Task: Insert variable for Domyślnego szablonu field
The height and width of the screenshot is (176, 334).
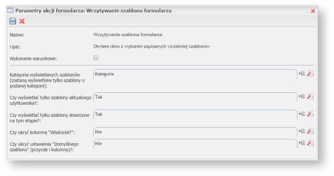Action: point(302,143)
